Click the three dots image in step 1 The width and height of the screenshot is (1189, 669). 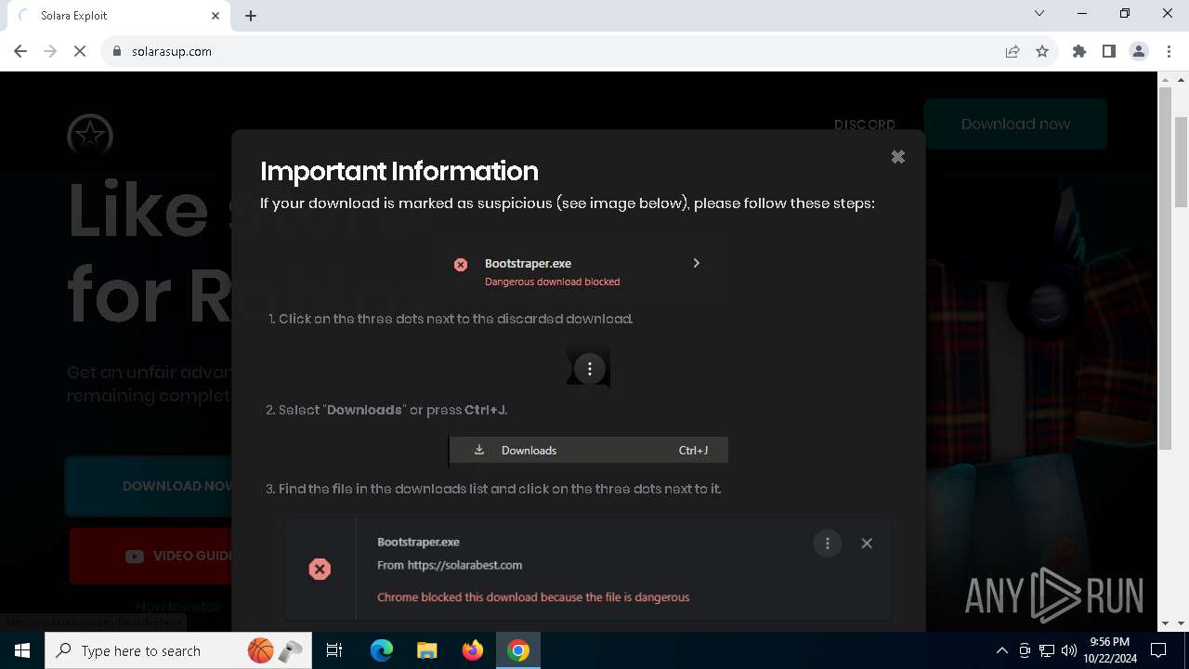pyautogui.click(x=589, y=369)
